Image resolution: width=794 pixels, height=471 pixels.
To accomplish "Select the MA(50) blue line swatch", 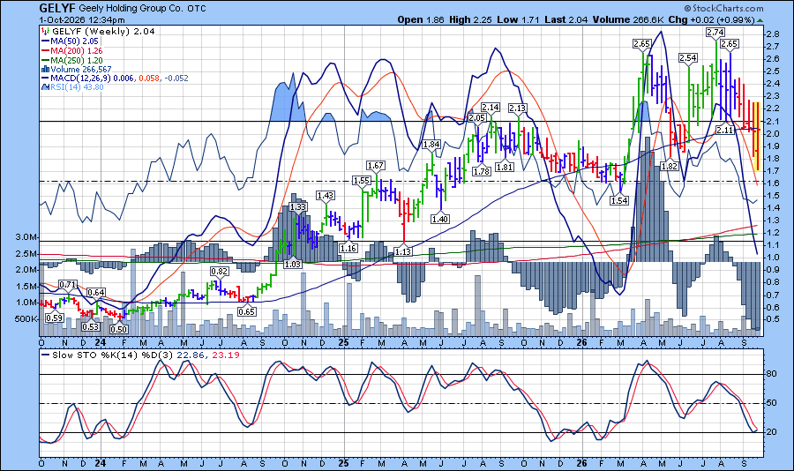I will click(45, 41).
